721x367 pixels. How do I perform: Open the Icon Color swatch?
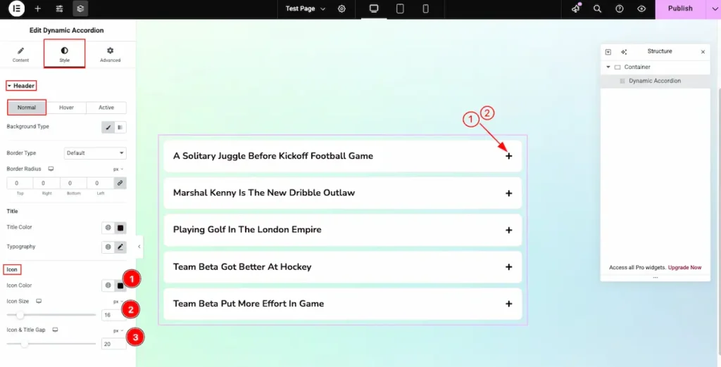click(120, 285)
